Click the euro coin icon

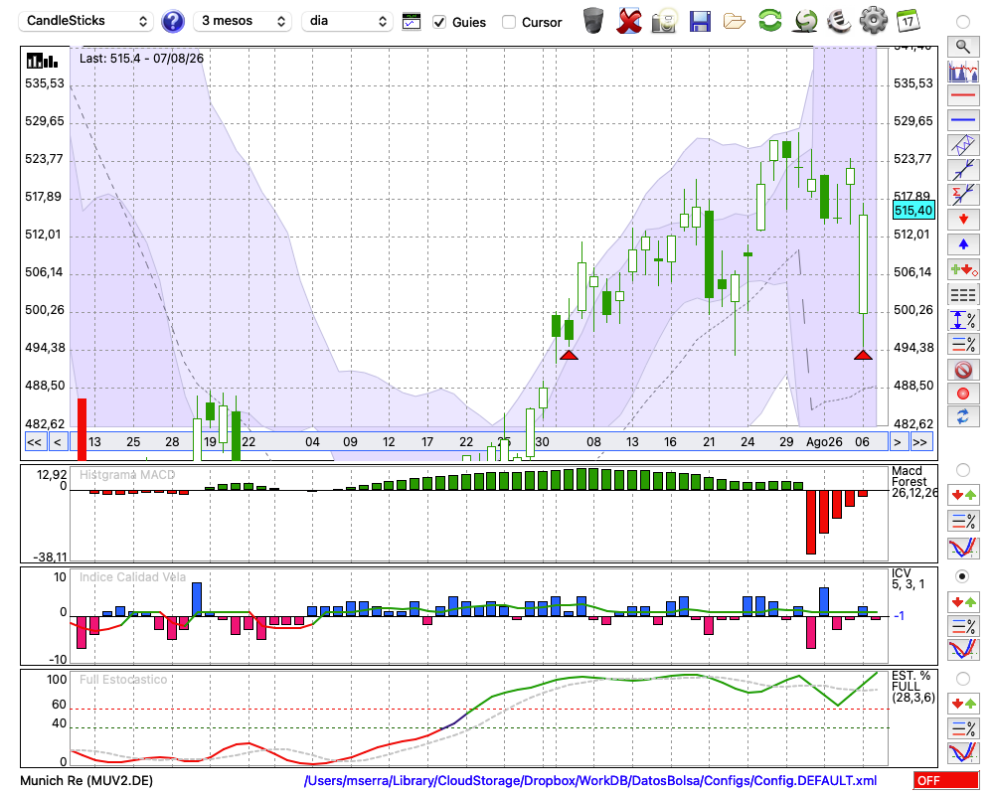[x=839, y=20]
